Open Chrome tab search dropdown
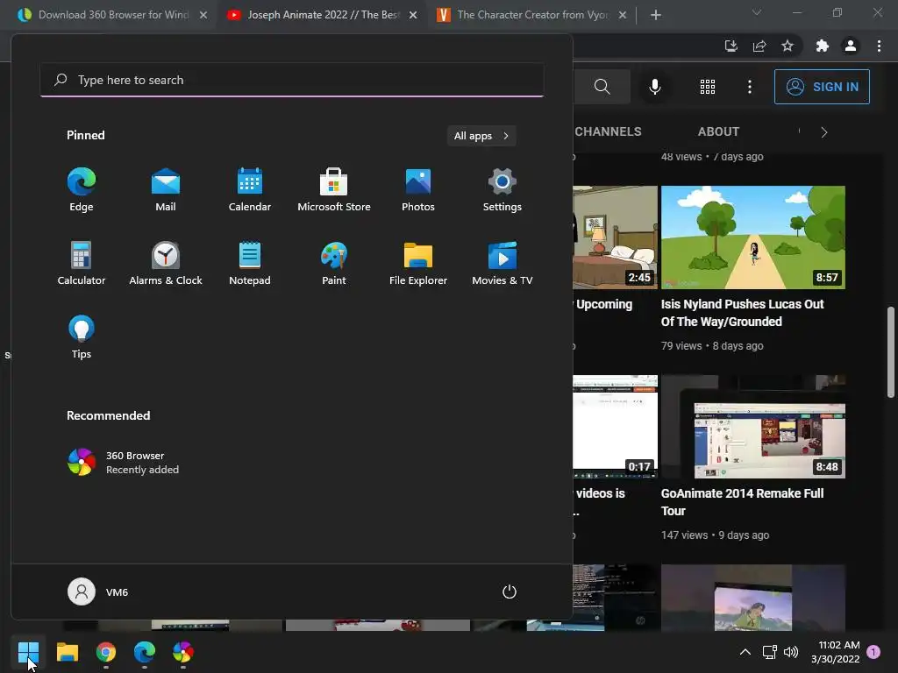 757,12
